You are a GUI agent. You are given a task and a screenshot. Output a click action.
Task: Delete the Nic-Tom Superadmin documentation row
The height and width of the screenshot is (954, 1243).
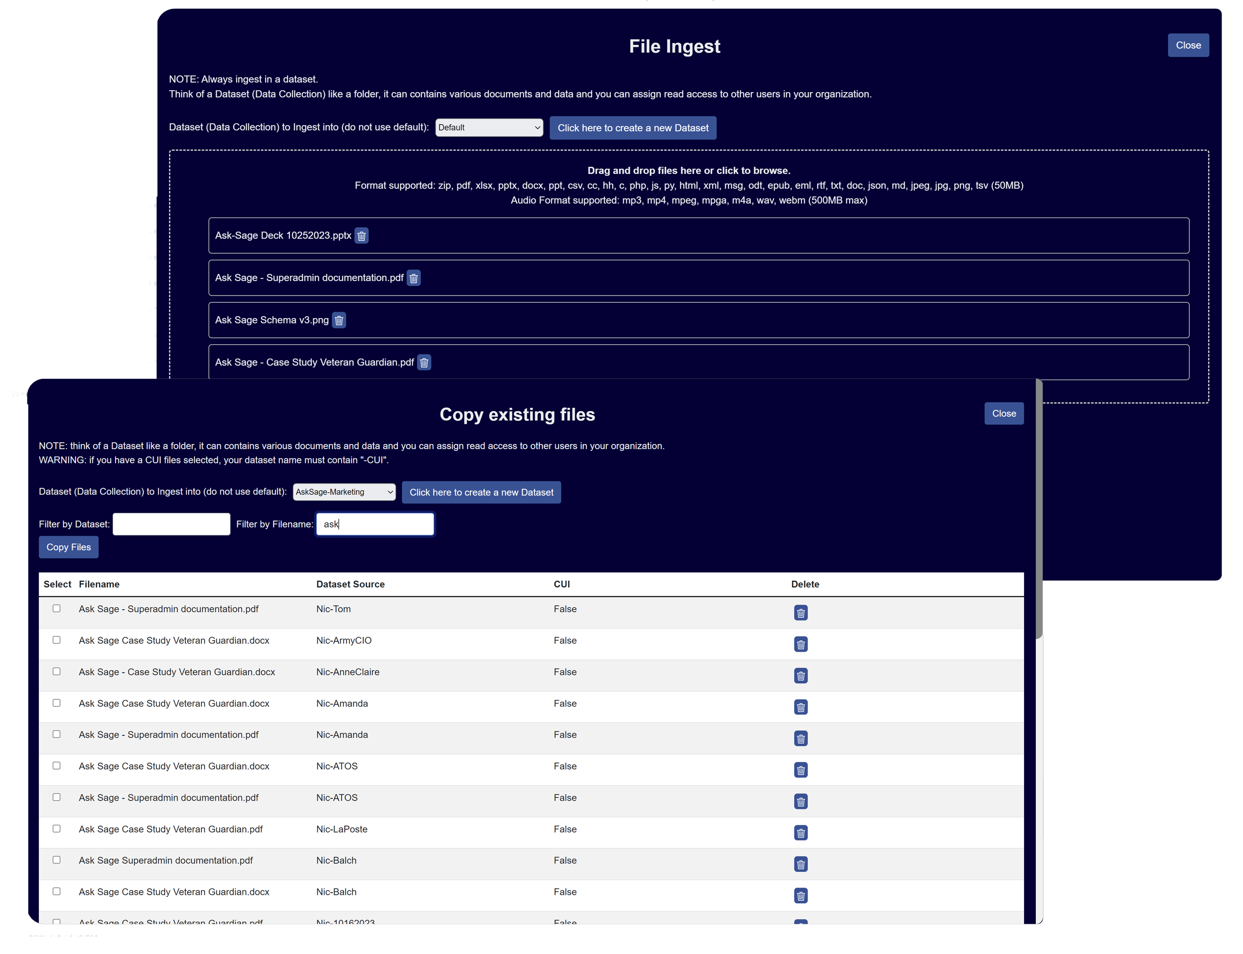(x=801, y=613)
